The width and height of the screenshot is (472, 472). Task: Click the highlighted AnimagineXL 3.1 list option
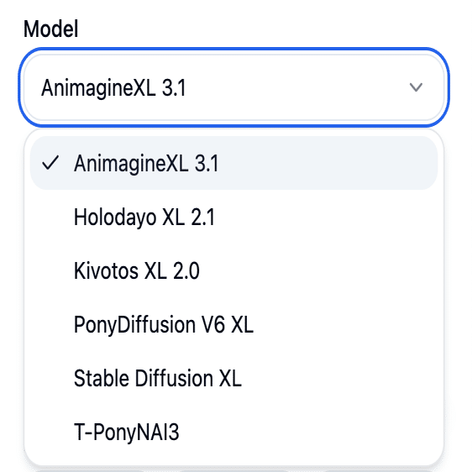(x=233, y=163)
